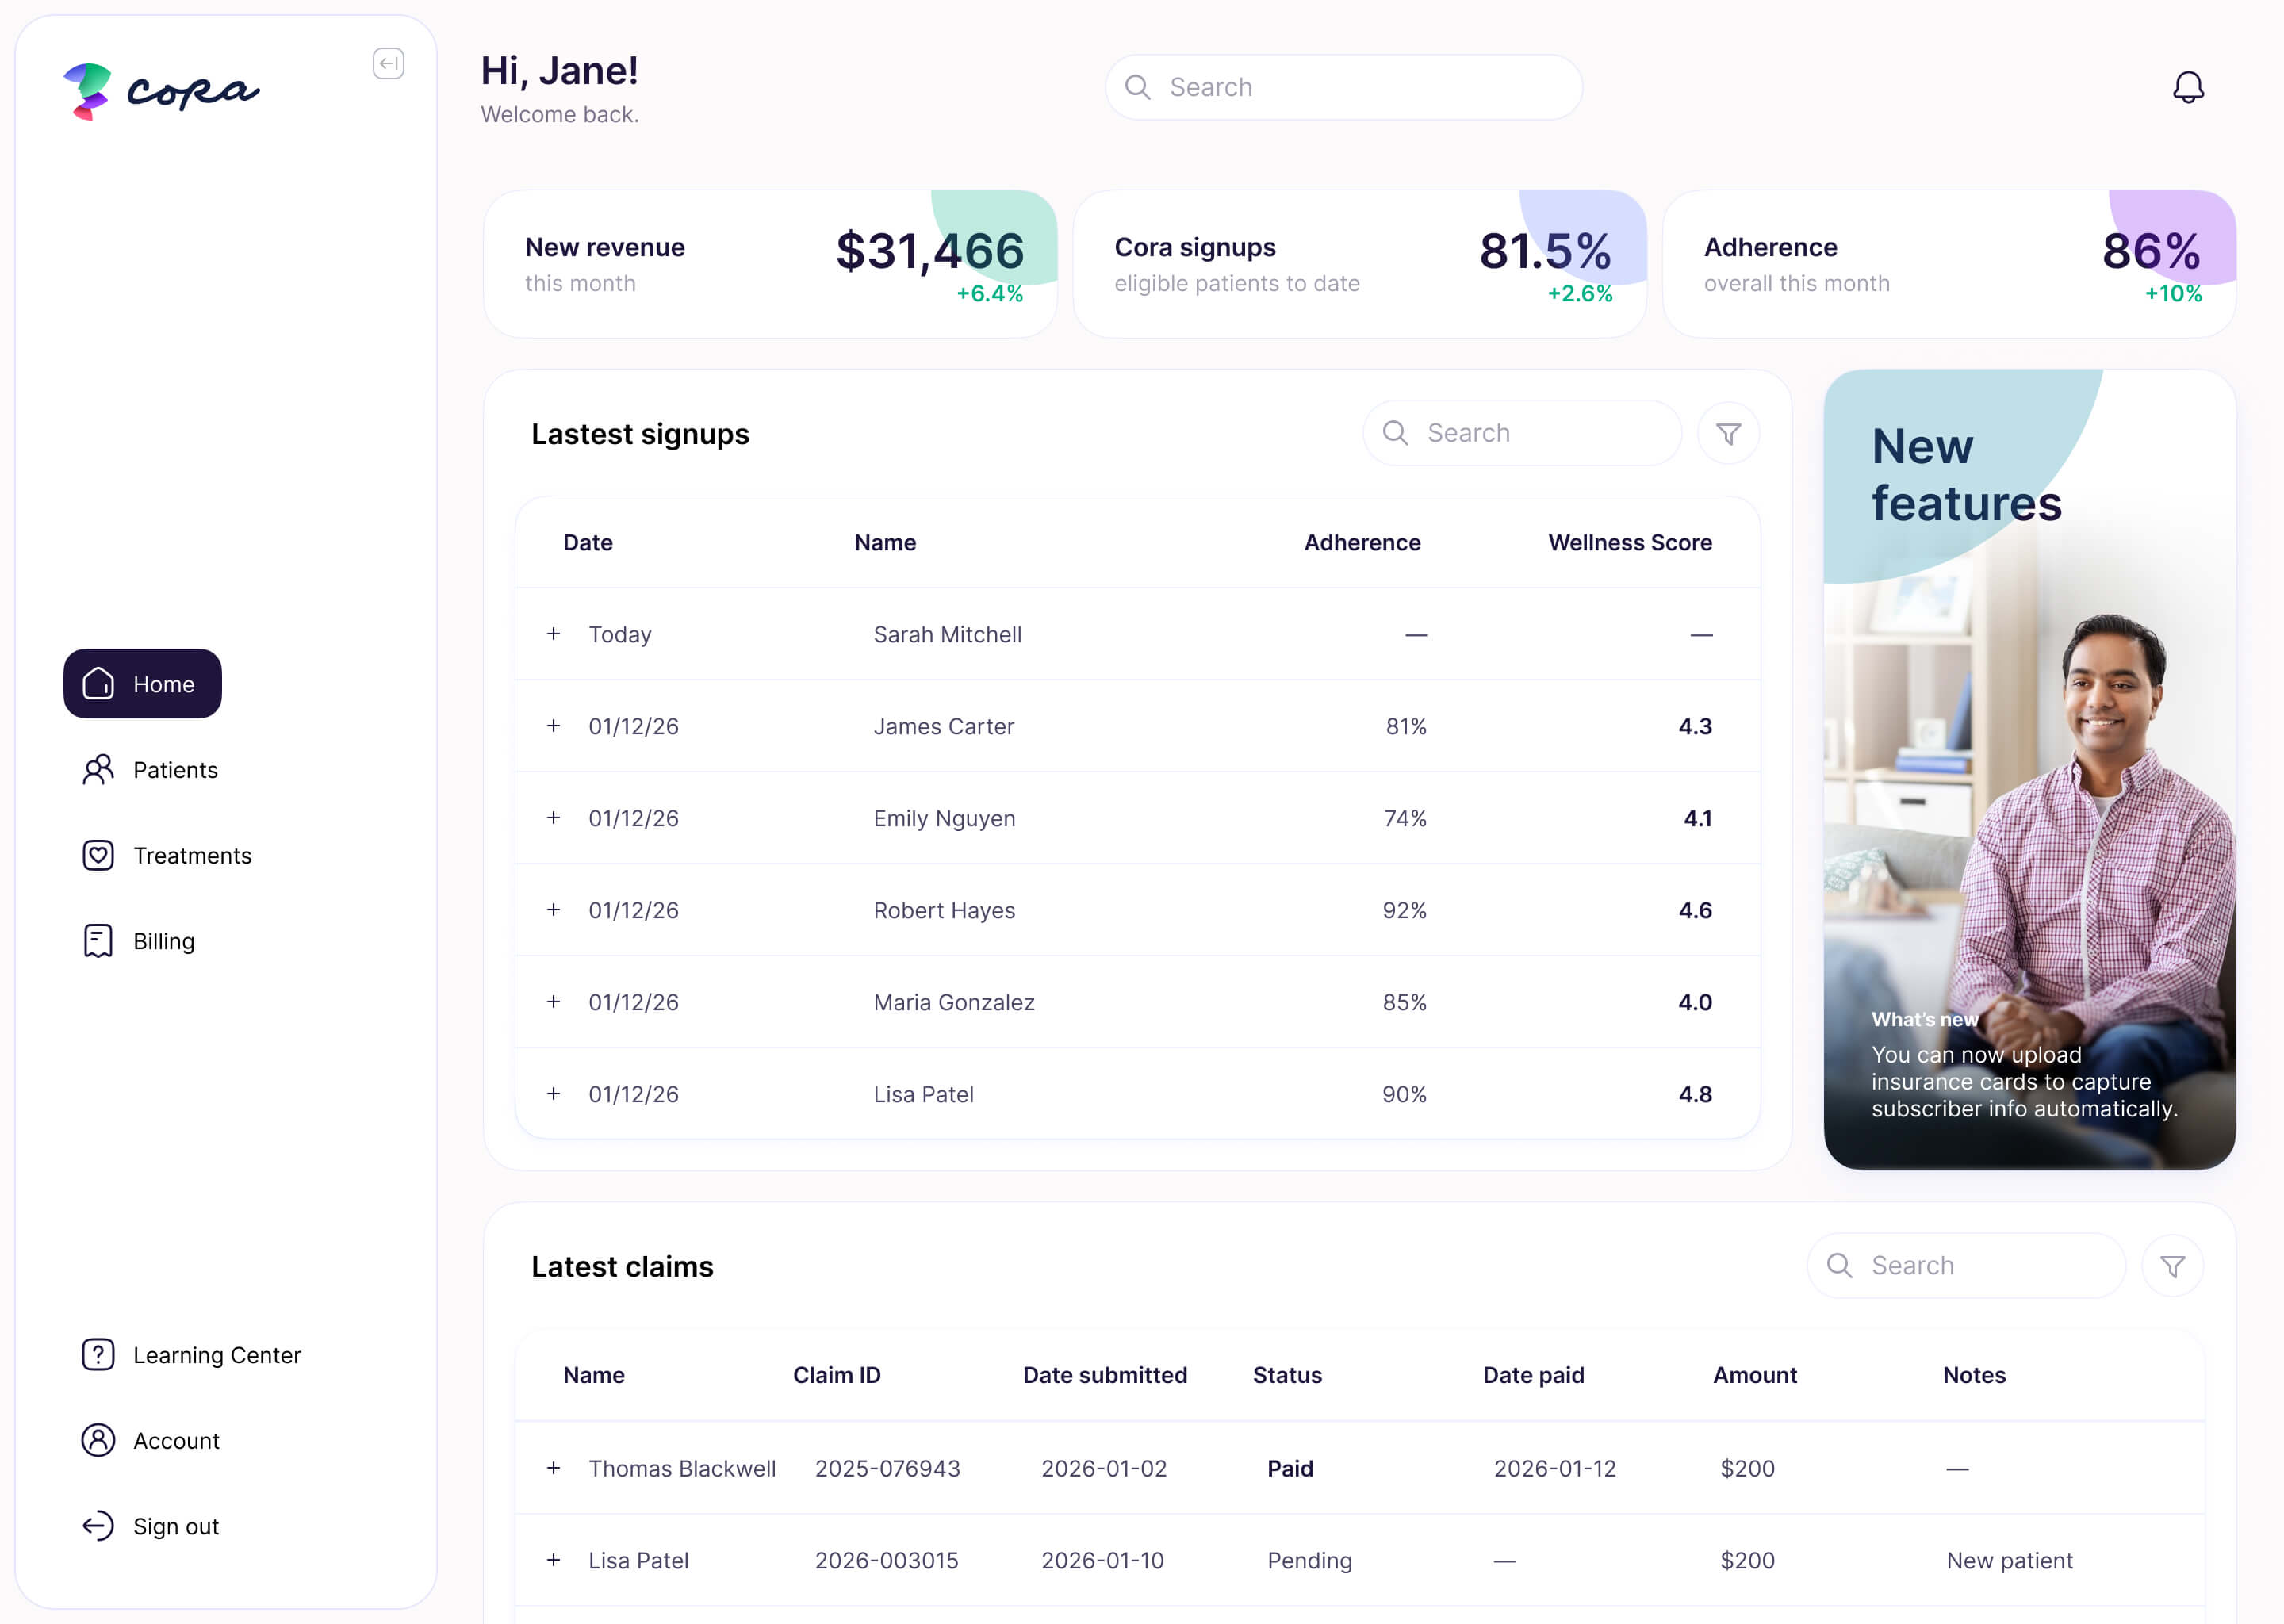Screen dimensions: 2284x1624
Task: Open the filter for Latest claims
Action: pyautogui.click(x=2172, y=1265)
